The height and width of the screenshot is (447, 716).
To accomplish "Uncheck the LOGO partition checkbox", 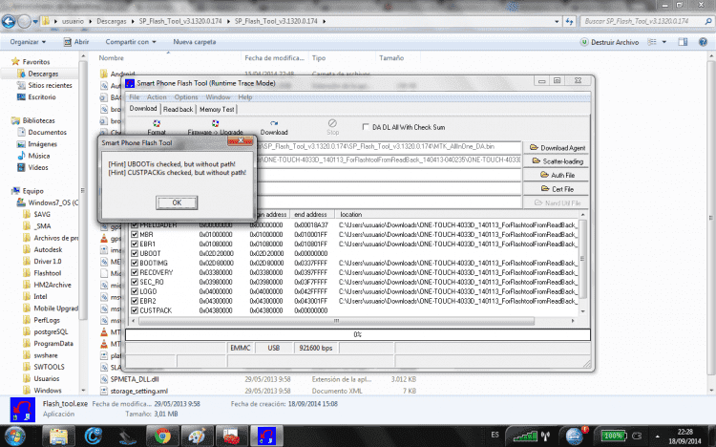I will pos(135,291).
